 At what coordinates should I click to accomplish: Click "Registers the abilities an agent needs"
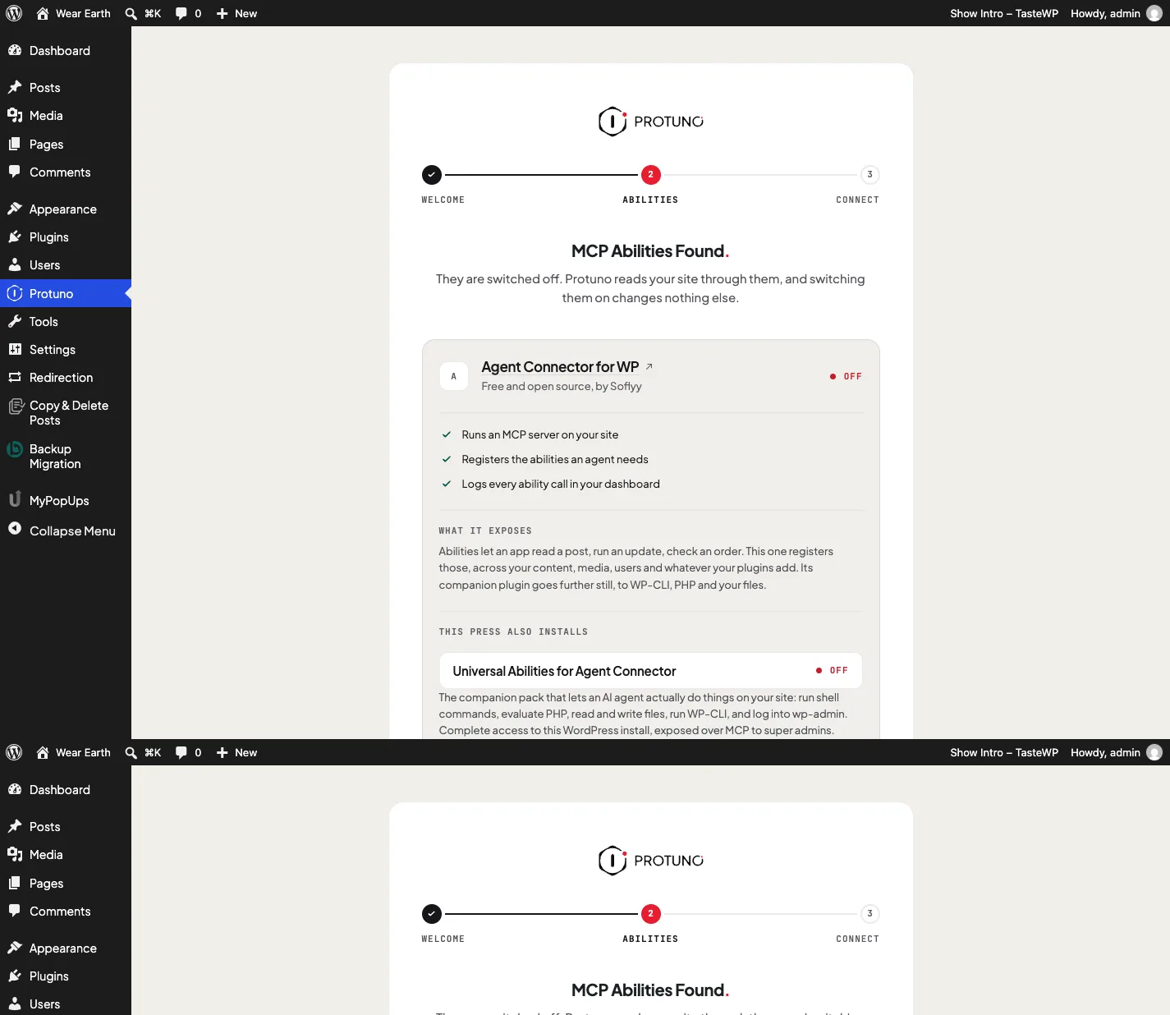point(555,459)
